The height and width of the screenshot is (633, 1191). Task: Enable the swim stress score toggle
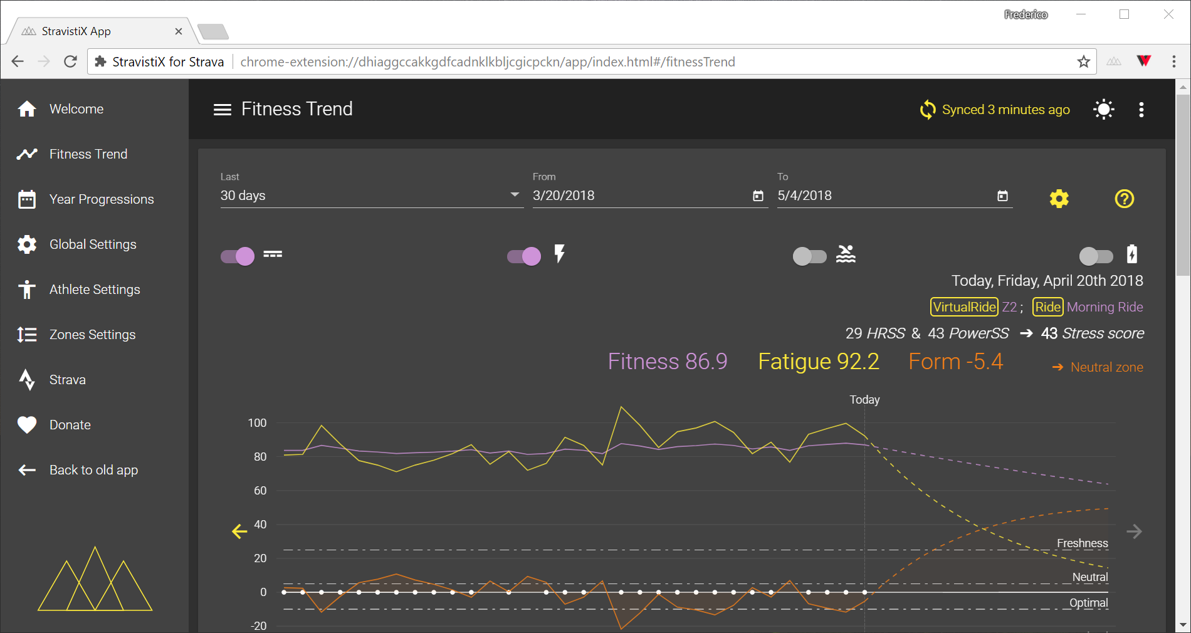point(809,256)
